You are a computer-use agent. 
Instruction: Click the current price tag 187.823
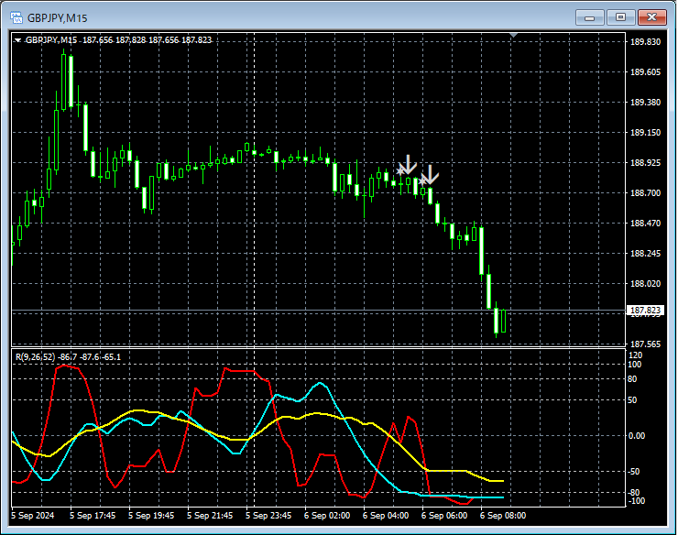tap(645, 311)
